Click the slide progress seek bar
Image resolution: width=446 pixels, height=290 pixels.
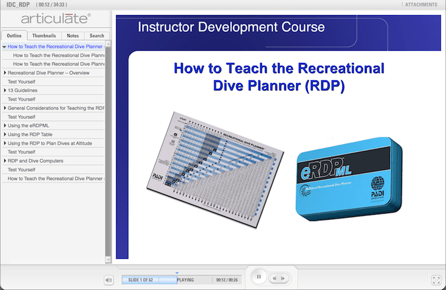coord(182,280)
